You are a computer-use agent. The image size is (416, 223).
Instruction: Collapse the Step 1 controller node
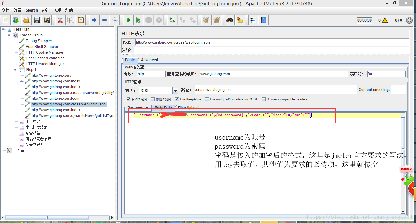point(15,70)
